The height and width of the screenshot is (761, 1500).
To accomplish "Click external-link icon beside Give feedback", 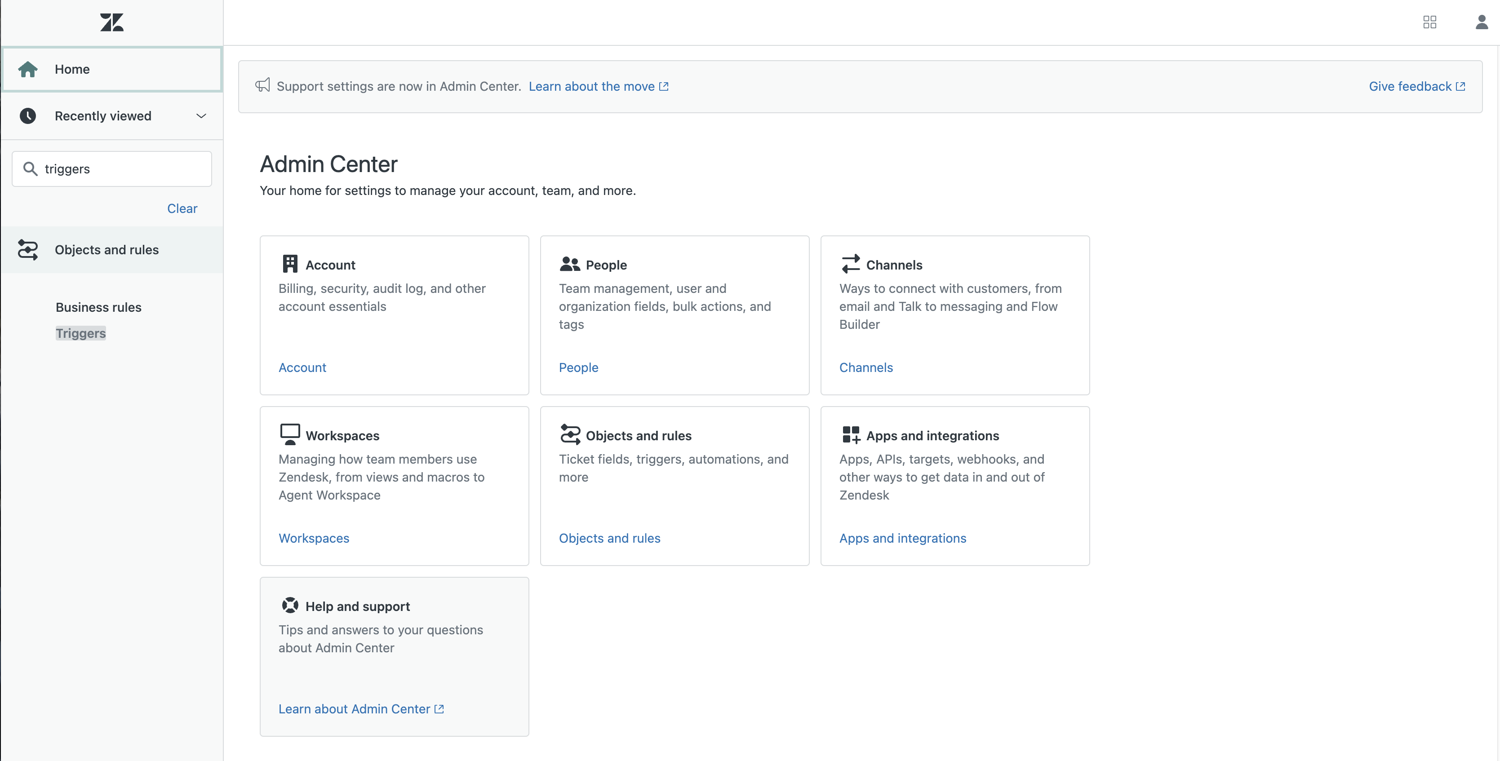I will 1460,86.
